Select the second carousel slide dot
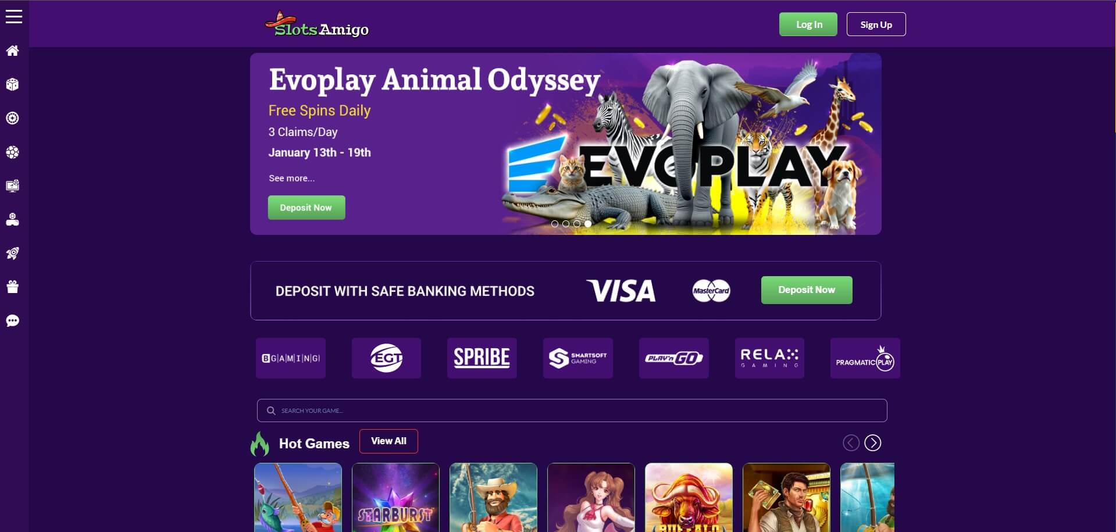The height and width of the screenshot is (532, 1116). click(x=566, y=224)
